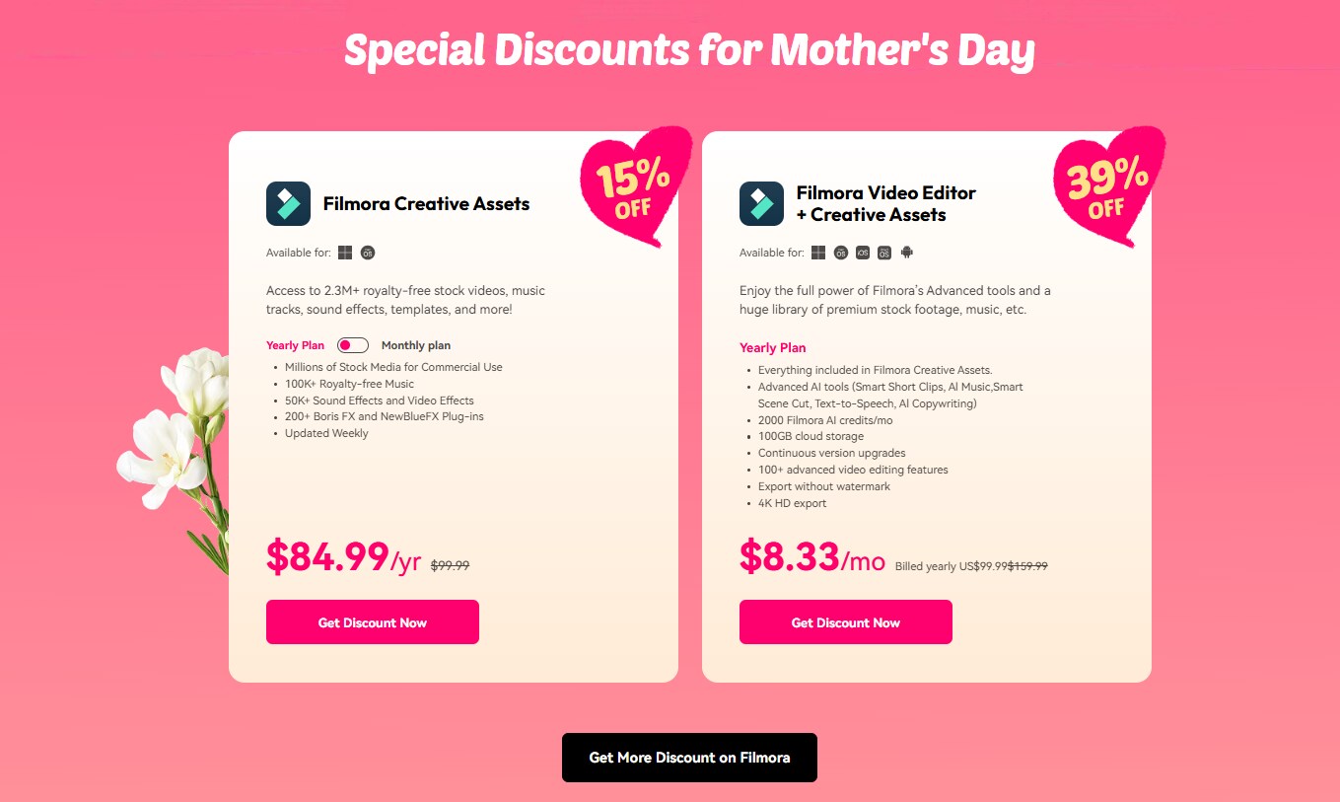Click the Special Discounts for Mother's Day heading

(x=689, y=49)
